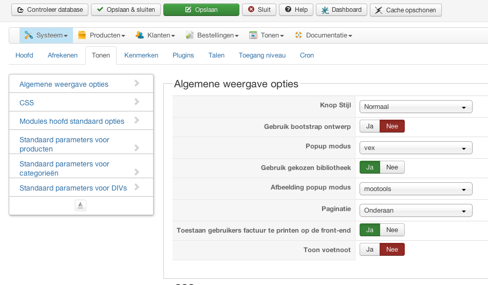Click the collapse arrow icon below sidebar list
Image resolution: width=488 pixels, height=285 pixels.
click(81, 205)
